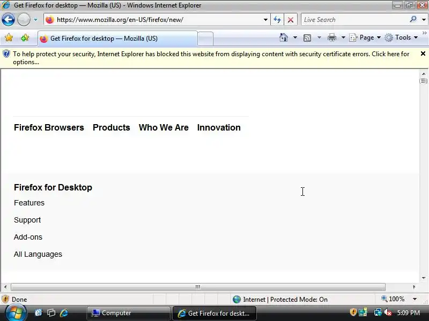429x321 pixels.
Task: Expand the Home button dropdown arrow
Action: 295,37
